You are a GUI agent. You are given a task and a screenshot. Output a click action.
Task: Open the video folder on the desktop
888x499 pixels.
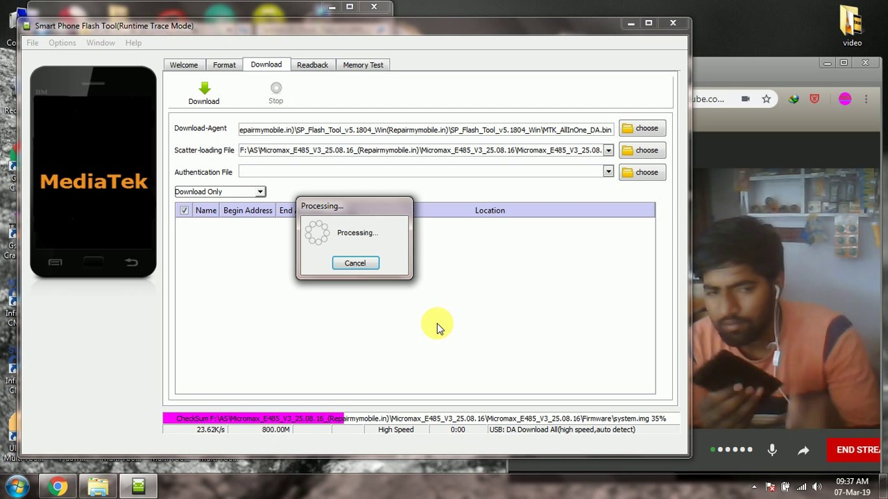tap(852, 26)
